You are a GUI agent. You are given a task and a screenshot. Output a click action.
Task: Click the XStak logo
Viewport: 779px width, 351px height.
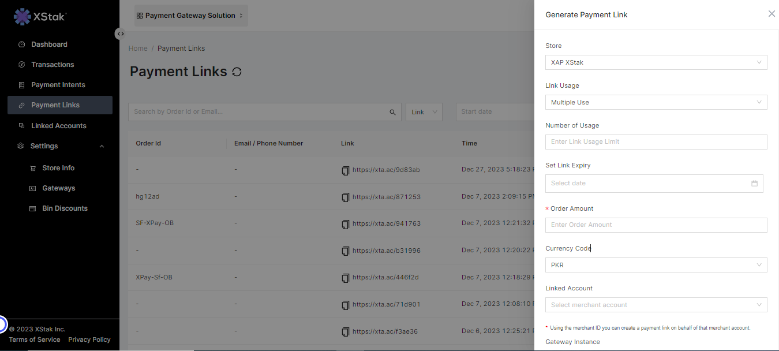(x=40, y=17)
